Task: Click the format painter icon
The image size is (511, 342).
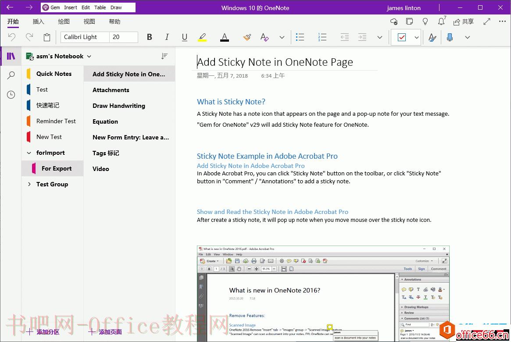Action: click(x=247, y=37)
